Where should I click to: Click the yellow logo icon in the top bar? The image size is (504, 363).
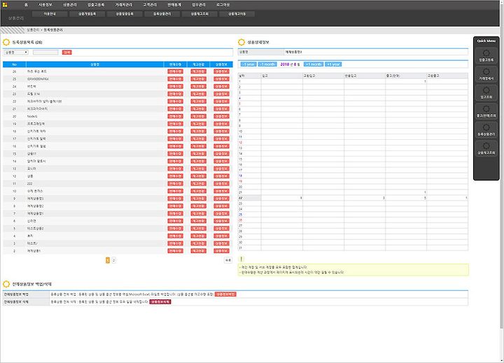point(5,5)
